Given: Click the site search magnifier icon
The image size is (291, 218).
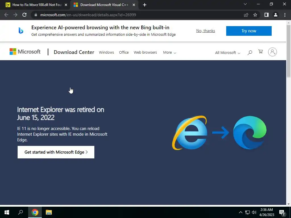Looking at the screenshot, I should click(250, 53).
